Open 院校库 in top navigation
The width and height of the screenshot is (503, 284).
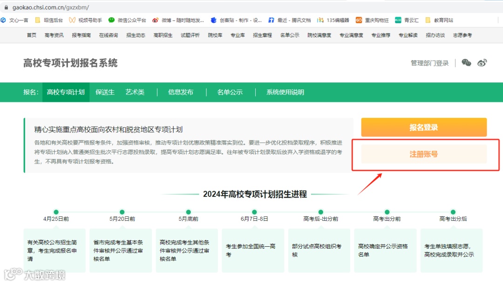(x=215, y=35)
